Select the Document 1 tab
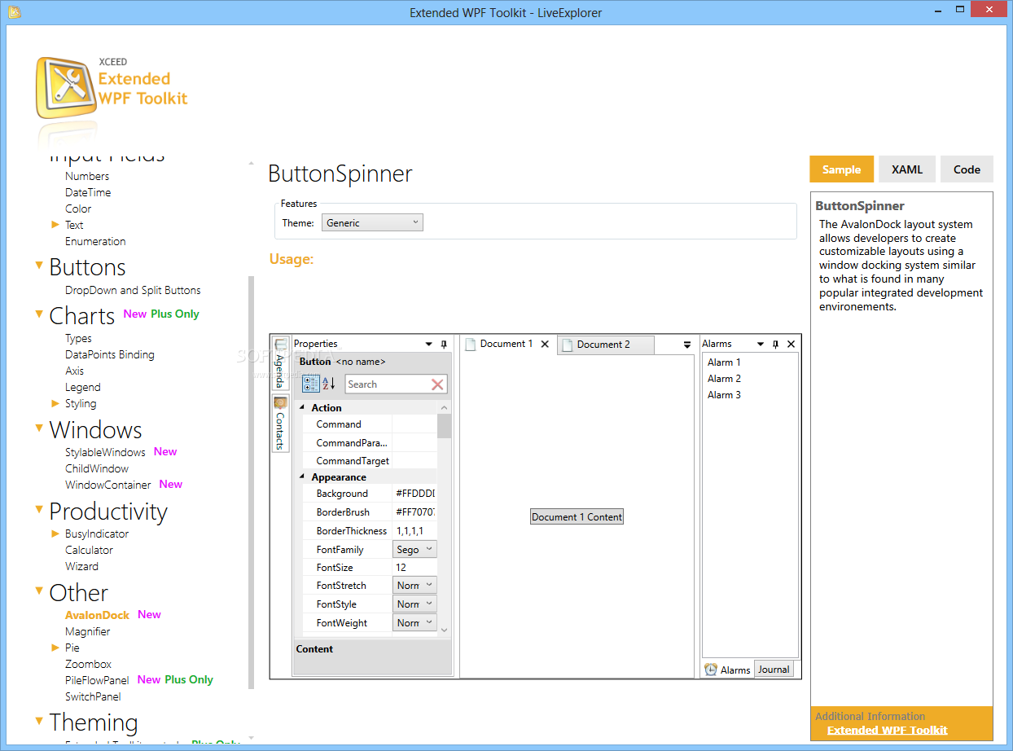 click(507, 345)
